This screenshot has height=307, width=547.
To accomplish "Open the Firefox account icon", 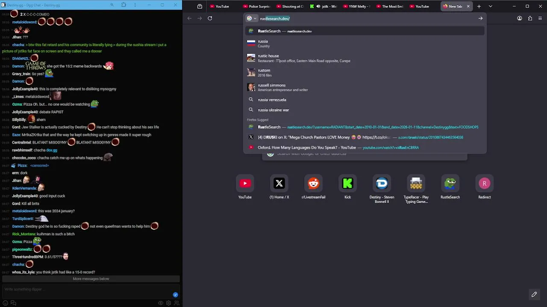I will 520,18.
